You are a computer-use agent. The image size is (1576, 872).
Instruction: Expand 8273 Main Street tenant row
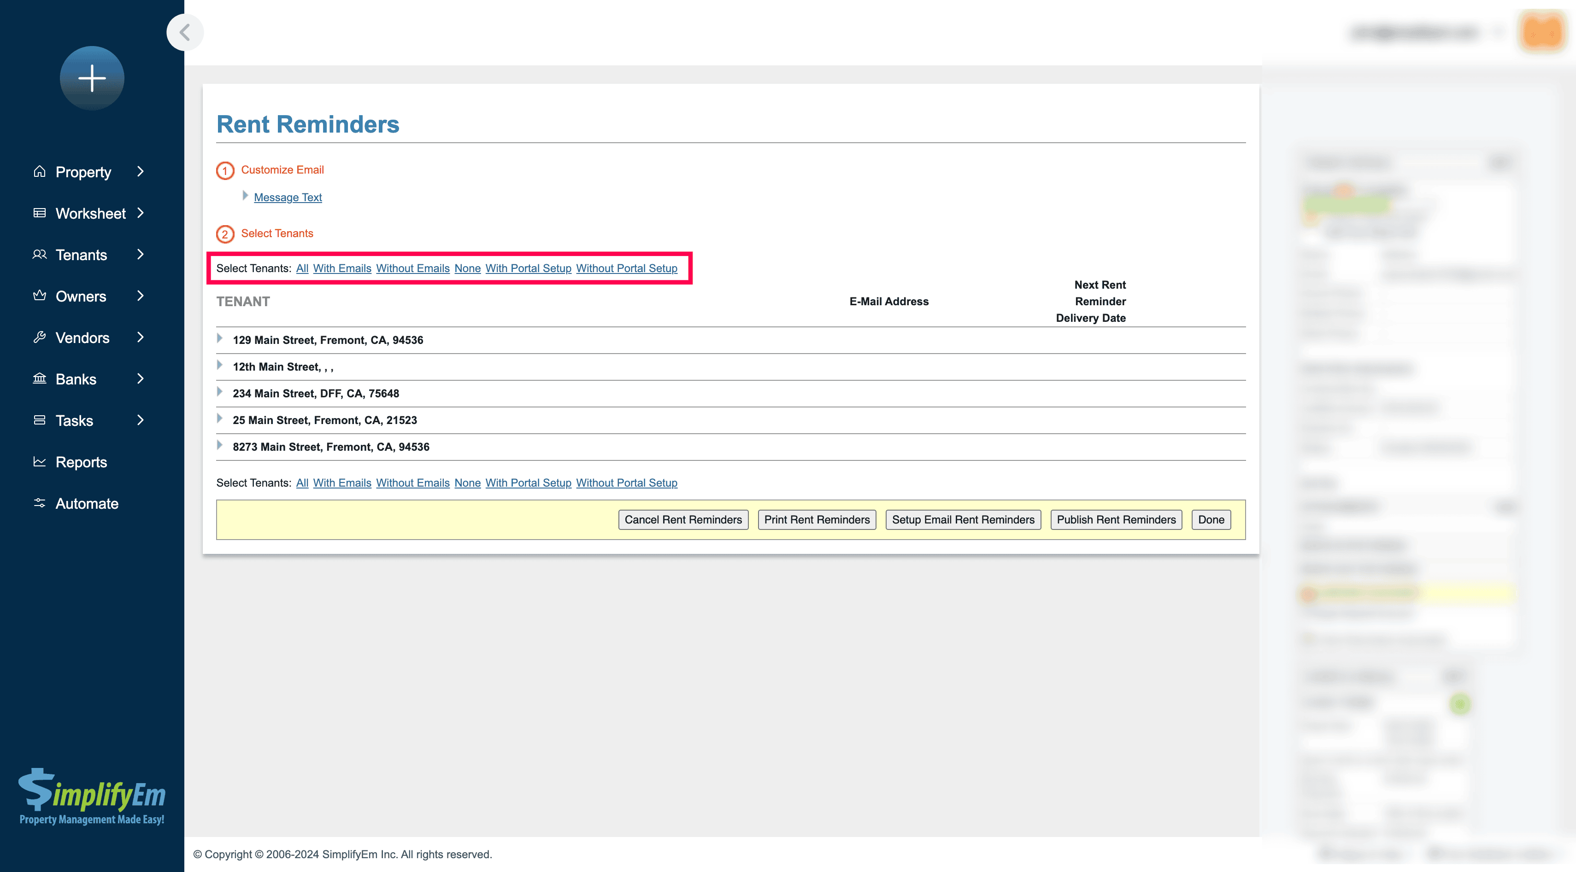click(x=220, y=446)
